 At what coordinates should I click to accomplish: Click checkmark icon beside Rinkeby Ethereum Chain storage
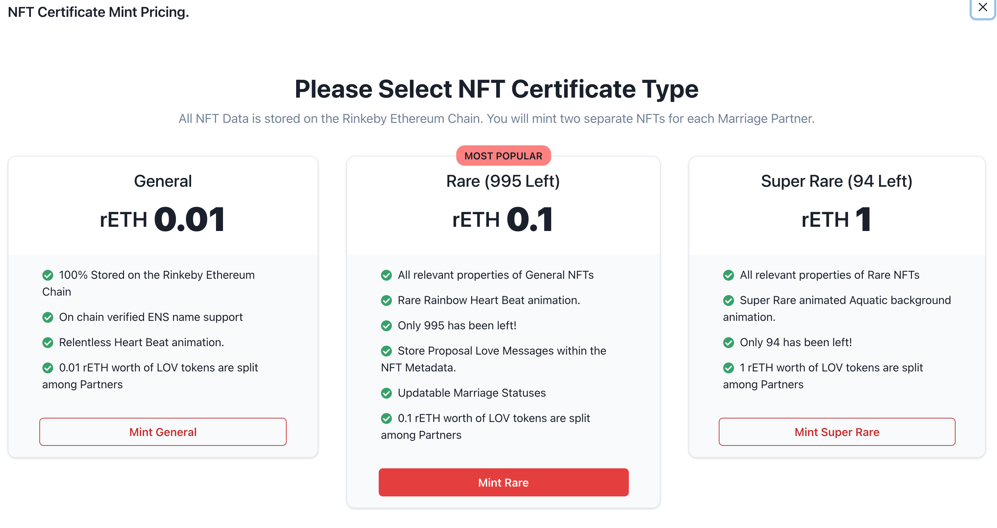(48, 275)
